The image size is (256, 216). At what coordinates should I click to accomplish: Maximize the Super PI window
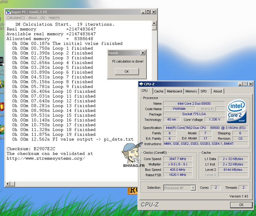(148, 12)
